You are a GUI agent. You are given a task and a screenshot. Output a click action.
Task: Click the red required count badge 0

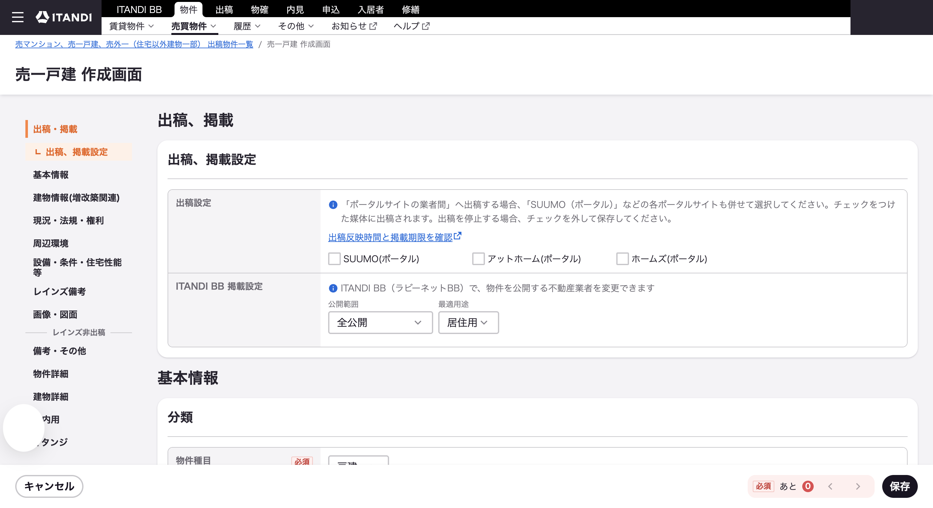point(808,486)
